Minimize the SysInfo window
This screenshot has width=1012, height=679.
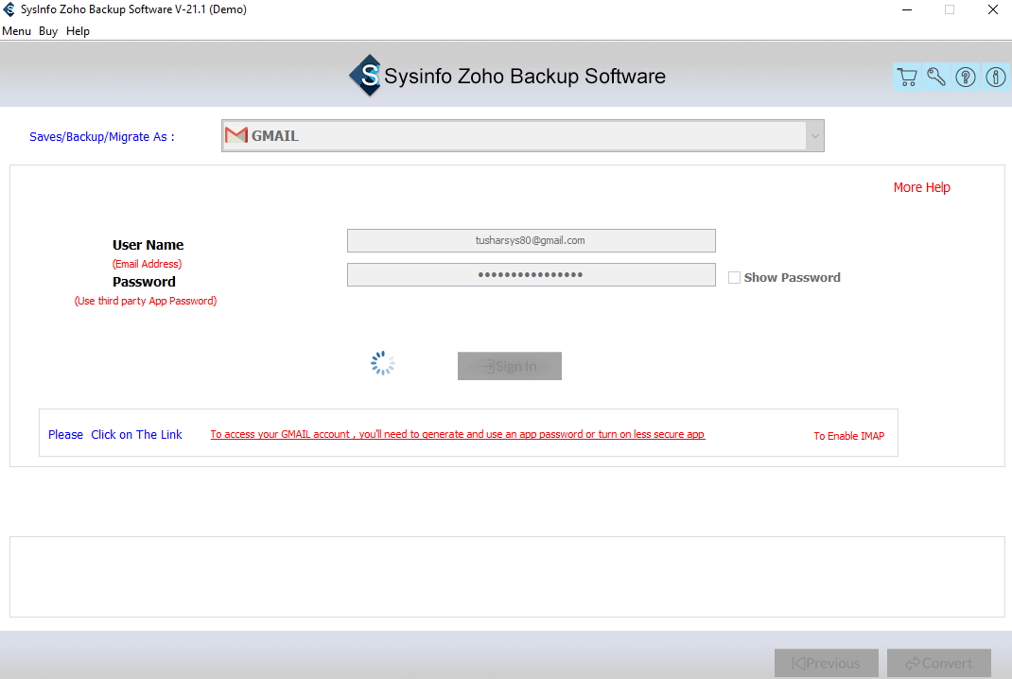click(x=907, y=9)
